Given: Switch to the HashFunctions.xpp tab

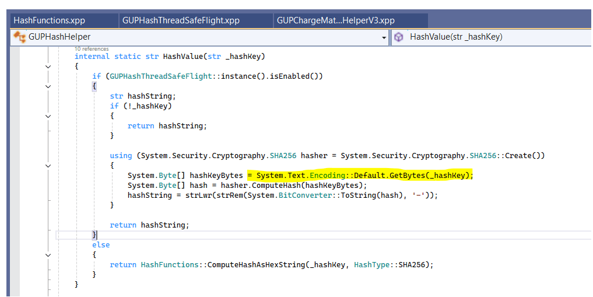Looking at the screenshot, I should (50, 20).
